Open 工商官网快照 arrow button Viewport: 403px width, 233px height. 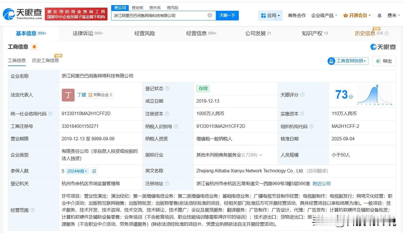pyautogui.click(x=348, y=61)
